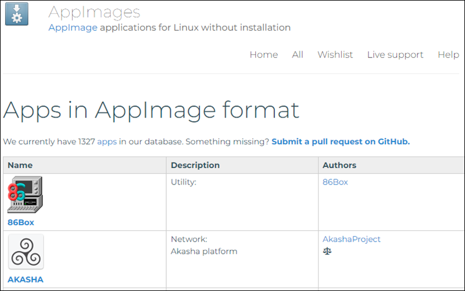Go to the Home menu item
This screenshot has width=465, height=291.
pos(264,55)
